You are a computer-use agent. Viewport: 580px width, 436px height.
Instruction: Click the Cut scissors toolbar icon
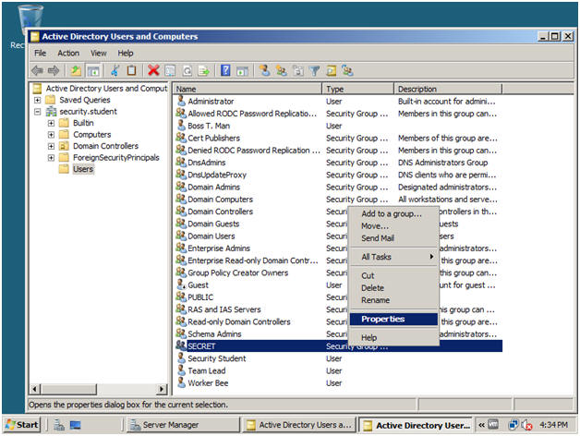pyautogui.click(x=115, y=70)
